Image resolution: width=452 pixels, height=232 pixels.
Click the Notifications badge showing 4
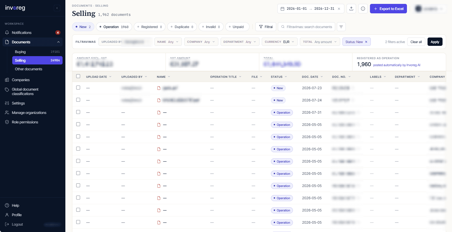(58, 33)
